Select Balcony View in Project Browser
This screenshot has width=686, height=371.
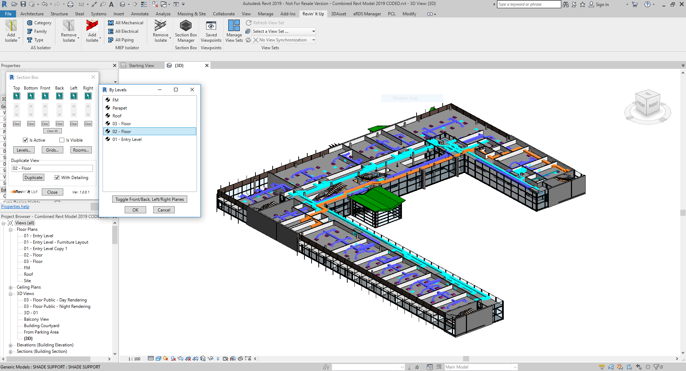[36, 319]
